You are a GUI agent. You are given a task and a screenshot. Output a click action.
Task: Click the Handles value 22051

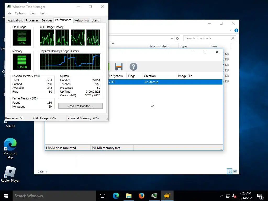[96, 80]
